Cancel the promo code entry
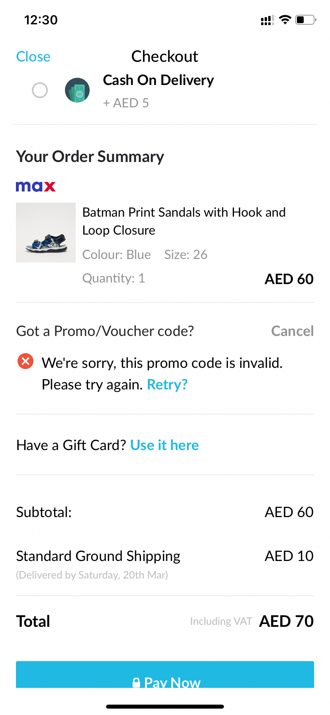The width and height of the screenshot is (330, 715). [x=292, y=331]
